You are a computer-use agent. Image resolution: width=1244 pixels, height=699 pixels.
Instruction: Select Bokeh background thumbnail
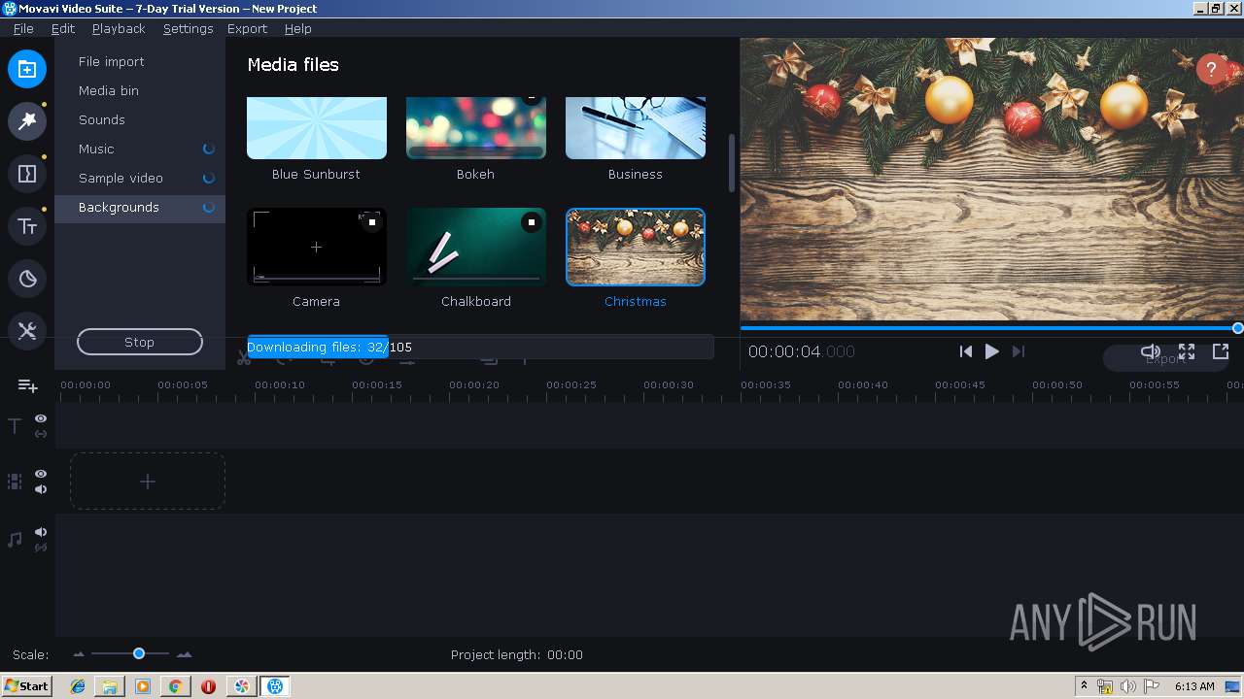[x=476, y=127]
